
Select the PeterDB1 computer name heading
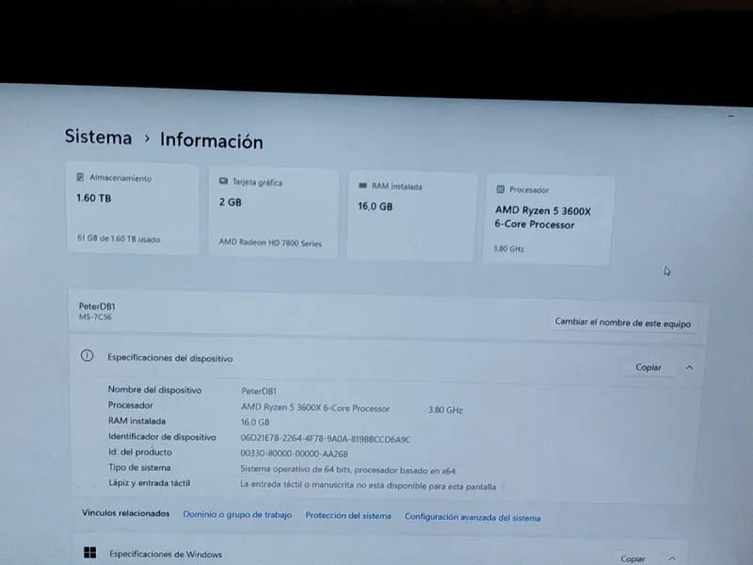(97, 306)
